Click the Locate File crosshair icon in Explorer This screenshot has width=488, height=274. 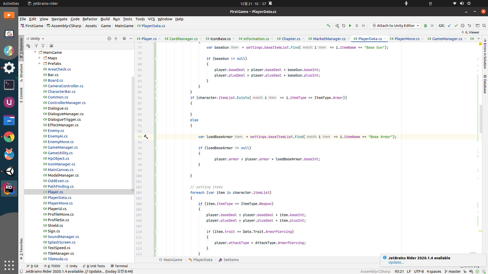point(109,39)
